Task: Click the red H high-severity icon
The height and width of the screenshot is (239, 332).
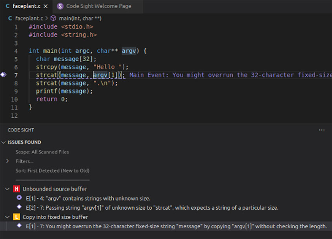Action: click(16, 189)
